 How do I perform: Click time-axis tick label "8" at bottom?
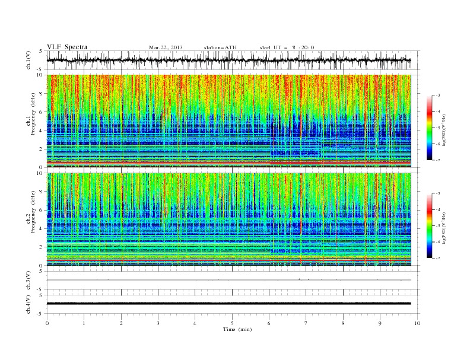click(x=343, y=323)
